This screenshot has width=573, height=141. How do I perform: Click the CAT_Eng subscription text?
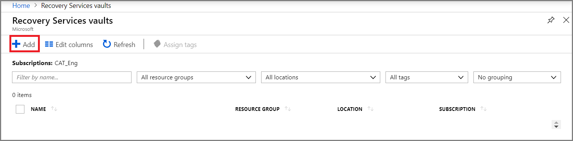pos(66,63)
